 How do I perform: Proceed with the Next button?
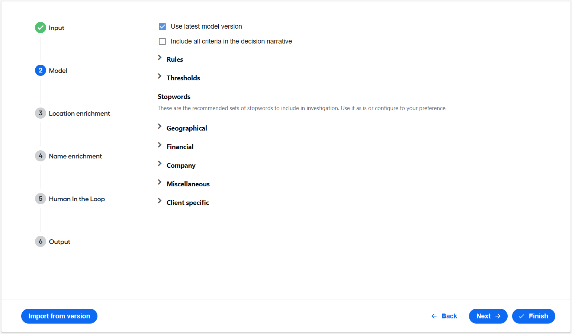tap(488, 316)
